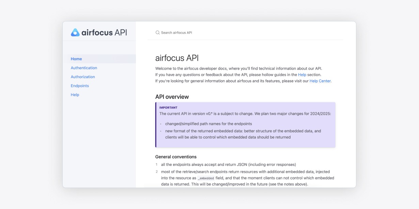Click the 'changed/simplified path names' bullet
419x209 pixels.
[208, 124]
